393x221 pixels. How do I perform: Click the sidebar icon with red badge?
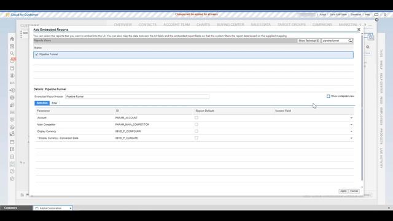[12, 60]
